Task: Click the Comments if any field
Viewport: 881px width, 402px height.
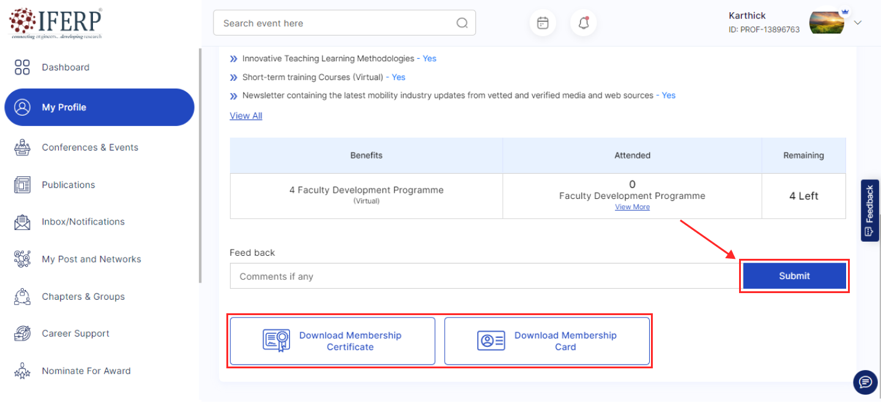Action: tap(483, 277)
